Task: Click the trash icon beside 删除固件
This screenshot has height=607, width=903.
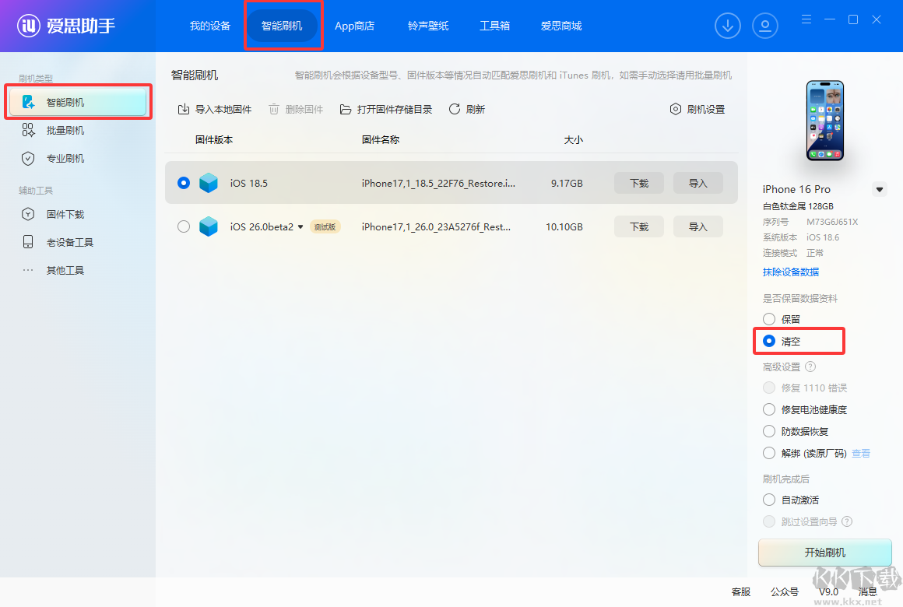Action: coord(274,109)
